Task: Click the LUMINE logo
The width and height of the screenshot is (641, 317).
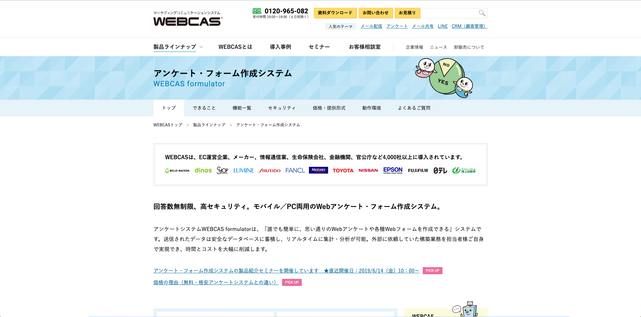Action: [243, 170]
